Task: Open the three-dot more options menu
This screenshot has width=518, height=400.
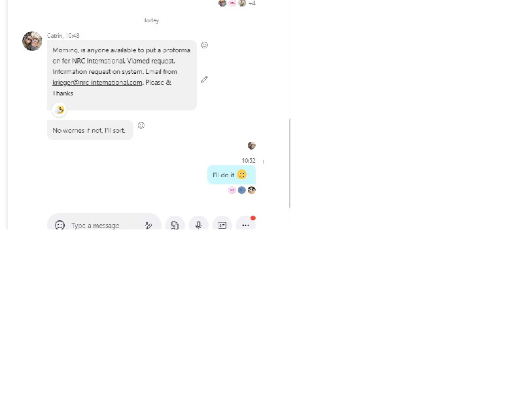Action: 245,225
